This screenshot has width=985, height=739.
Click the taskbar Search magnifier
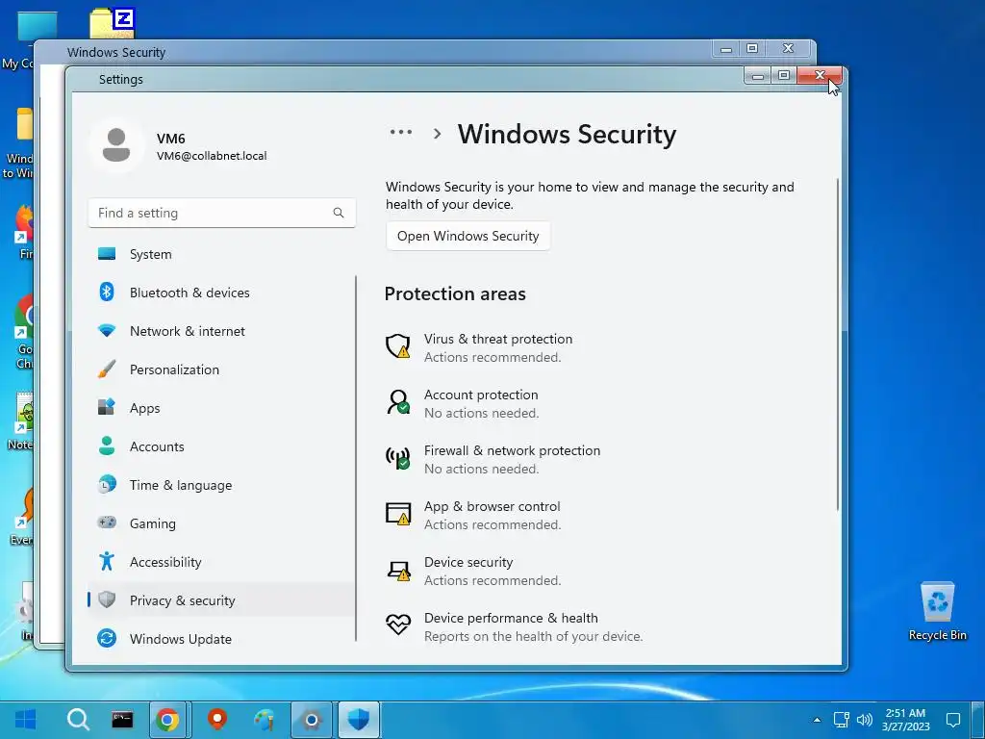(78, 720)
